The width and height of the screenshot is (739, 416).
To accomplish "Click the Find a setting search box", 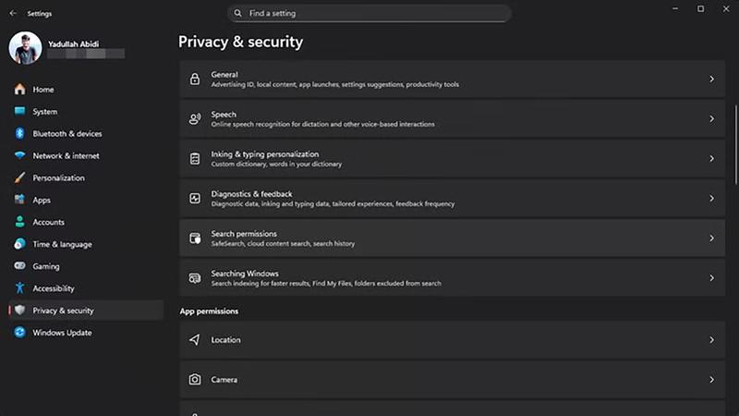I will click(369, 14).
